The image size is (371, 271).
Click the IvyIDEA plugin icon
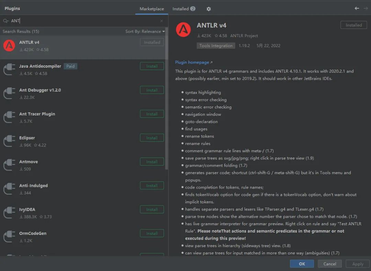coord(9,213)
